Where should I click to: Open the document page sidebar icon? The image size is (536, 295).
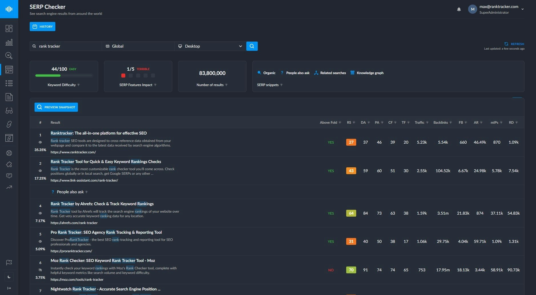click(9, 97)
